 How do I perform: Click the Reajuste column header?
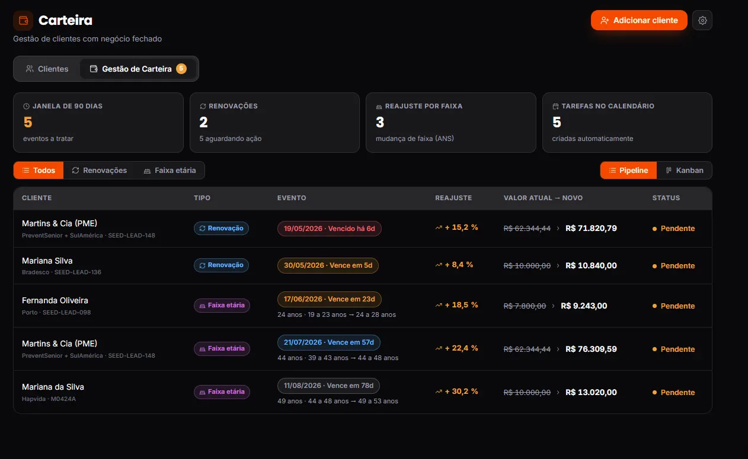coord(453,198)
